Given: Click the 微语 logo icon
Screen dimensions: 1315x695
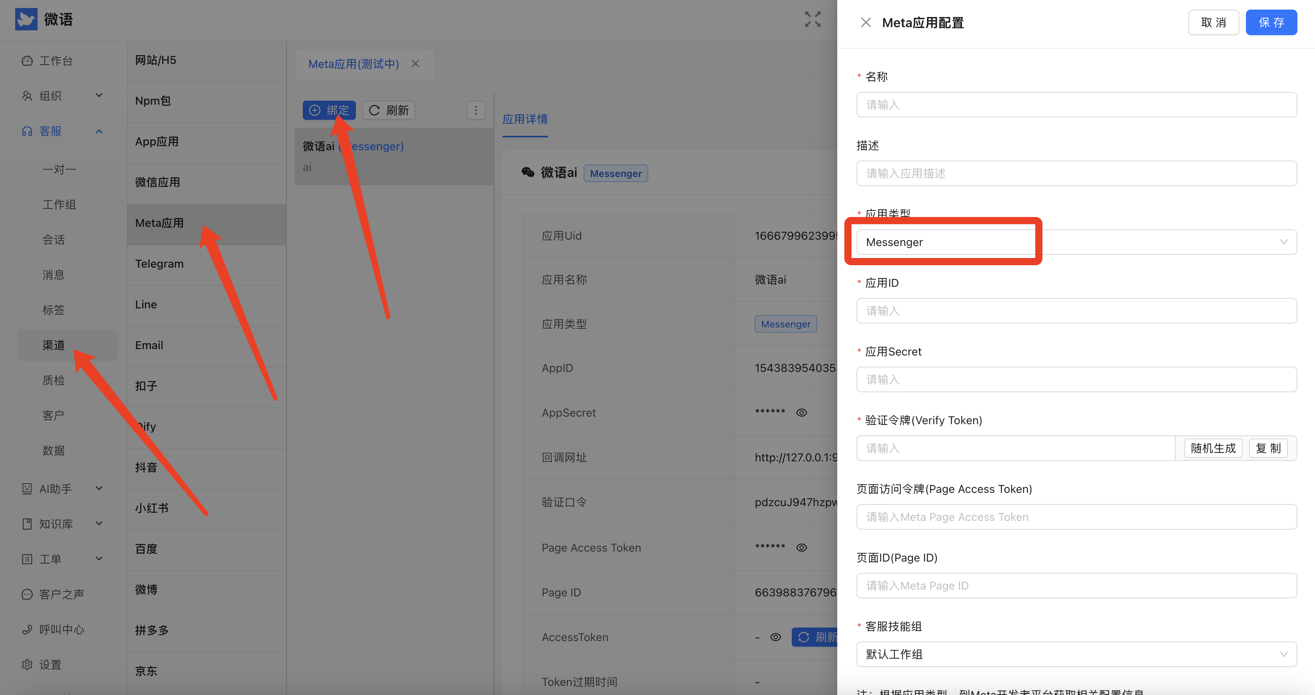Looking at the screenshot, I should pyautogui.click(x=26, y=20).
